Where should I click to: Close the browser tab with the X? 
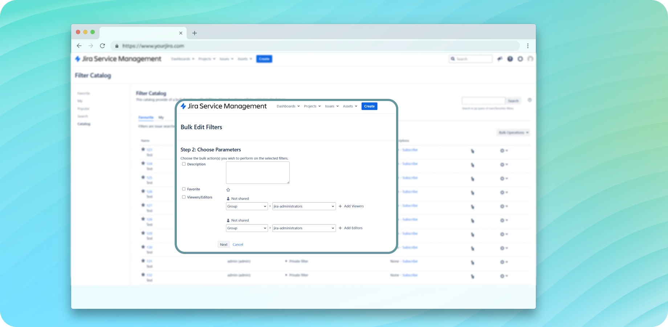coord(181,33)
